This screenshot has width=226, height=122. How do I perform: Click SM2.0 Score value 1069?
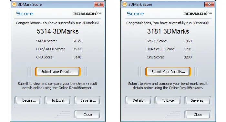click(188, 41)
